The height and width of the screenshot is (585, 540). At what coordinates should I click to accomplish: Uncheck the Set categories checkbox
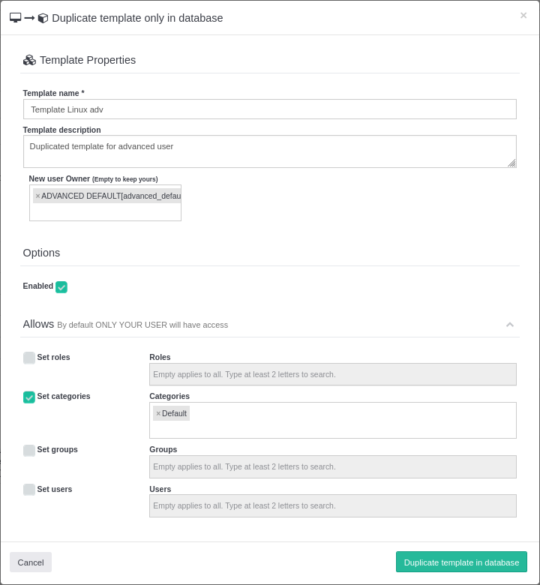29,397
